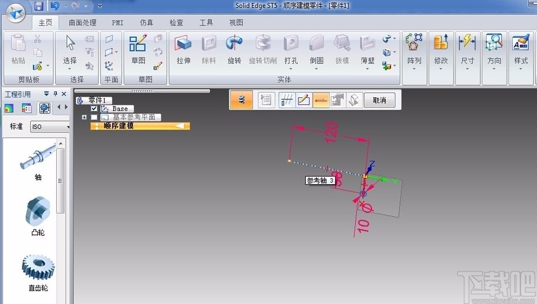Screen dimensions: 537x304
Task: Switch to the 工具 ribbon tab
Action: pos(206,22)
